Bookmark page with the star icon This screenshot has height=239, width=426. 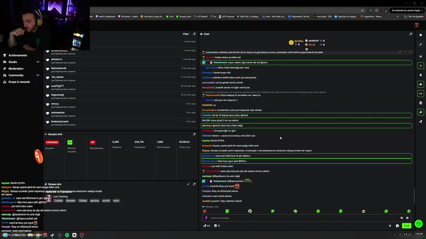click(362, 10)
